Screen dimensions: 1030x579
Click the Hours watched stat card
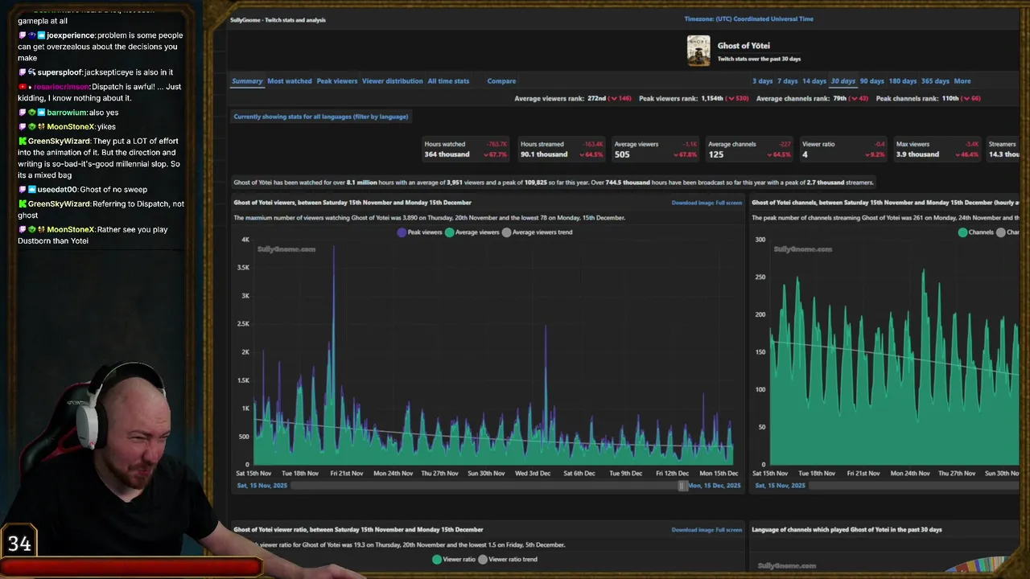pos(466,150)
